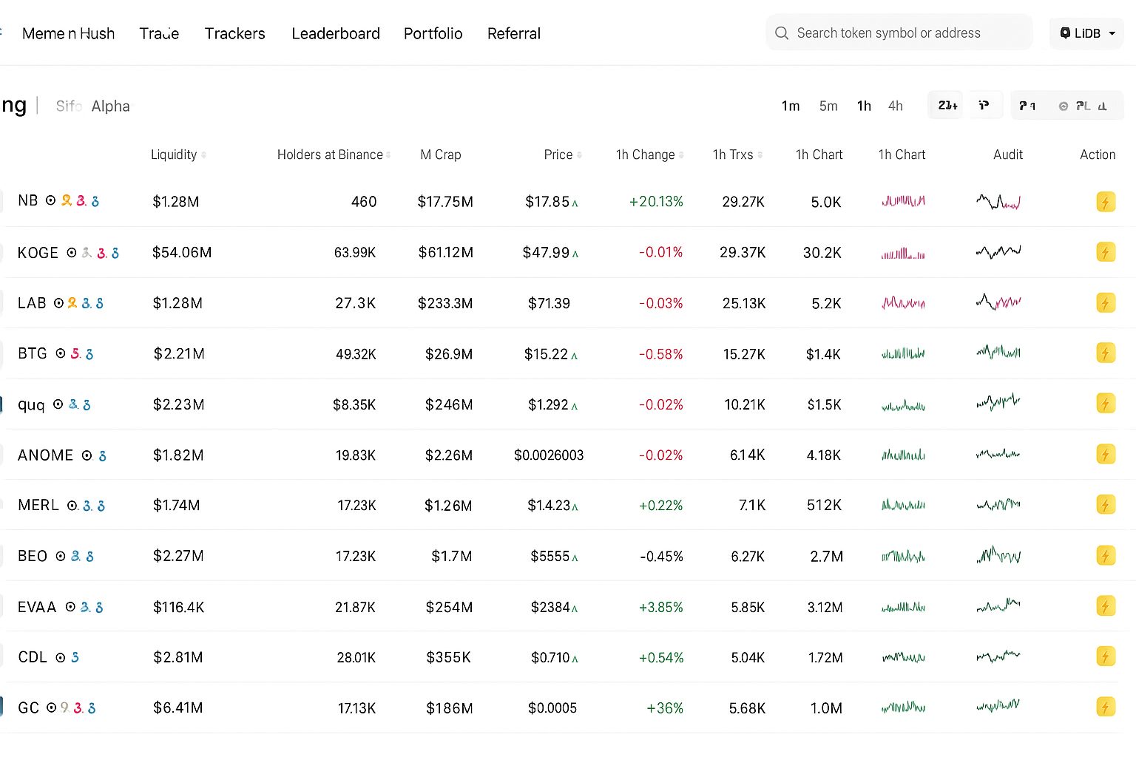Click the circle target icon beside KOGE
Viewport: 1136px width, 757px height.
pos(72,253)
